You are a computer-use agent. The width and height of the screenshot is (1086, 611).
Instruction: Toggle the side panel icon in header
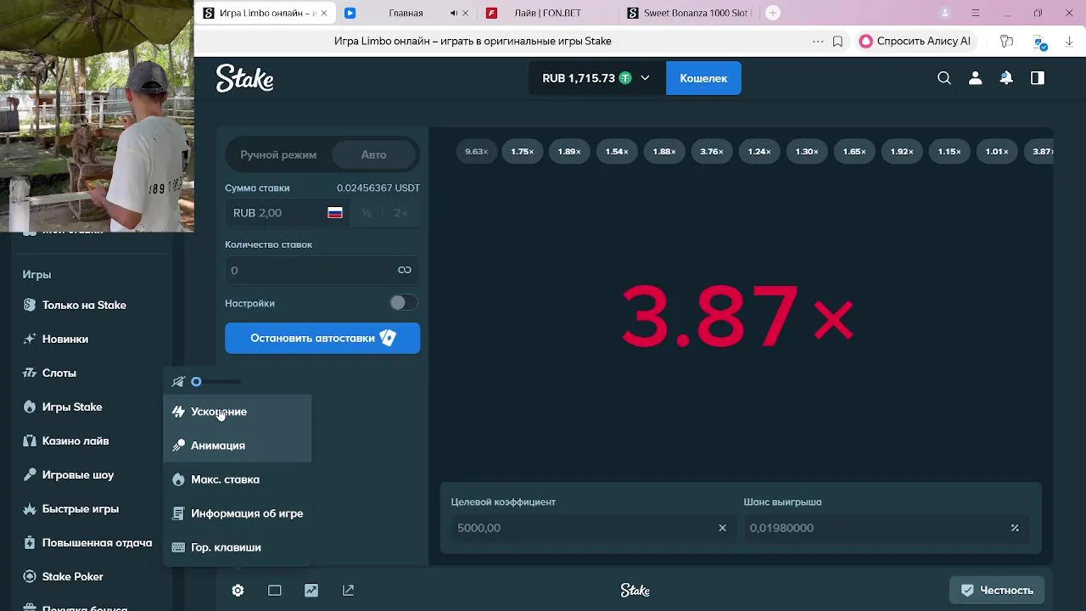pyautogui.click(x=1037, y=78)
